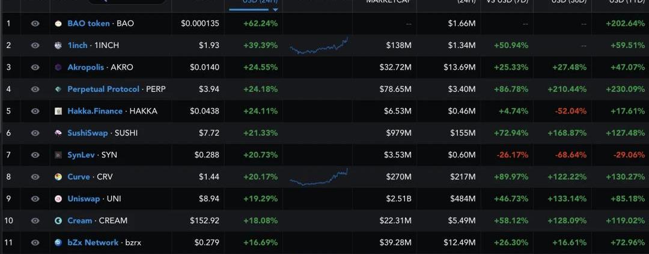Click Curve volume $217M

[463, 177]
